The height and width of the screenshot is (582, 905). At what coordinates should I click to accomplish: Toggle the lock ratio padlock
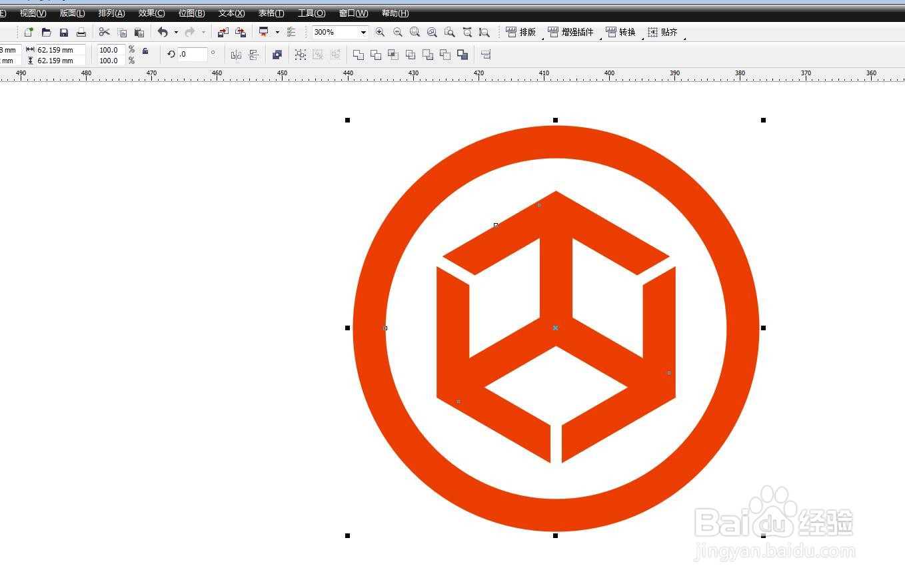(x=145, y=51)
